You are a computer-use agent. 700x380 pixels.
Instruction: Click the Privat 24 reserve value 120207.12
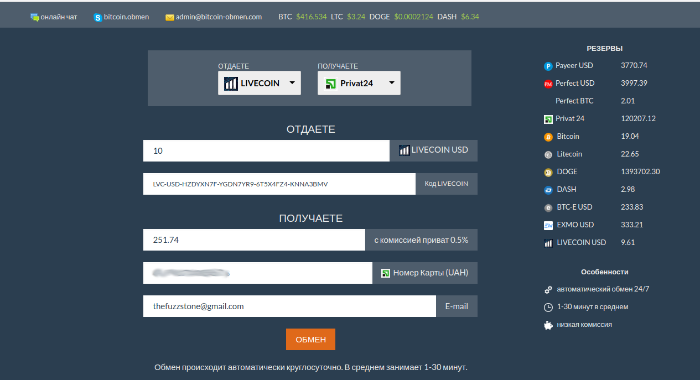coord(638,119)
